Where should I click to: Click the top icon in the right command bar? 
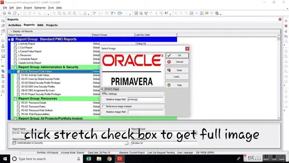click(286, 21)
